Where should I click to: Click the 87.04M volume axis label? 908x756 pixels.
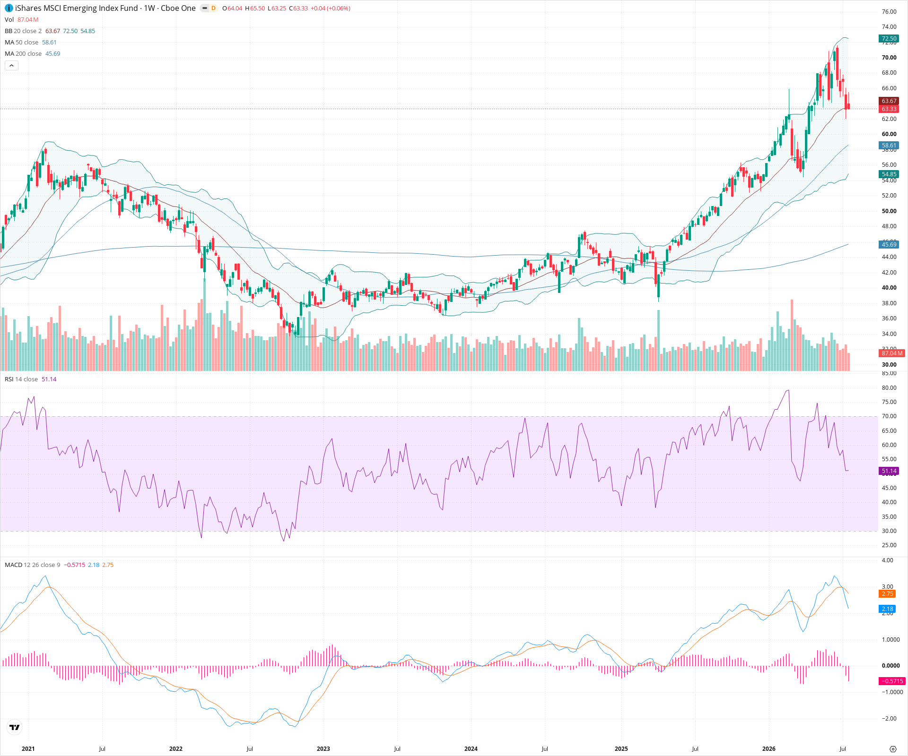(892, 353)
